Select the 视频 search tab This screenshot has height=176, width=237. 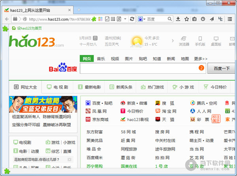coord(115,59)
